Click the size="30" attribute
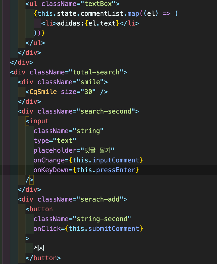The height and width of the screenshot is (264, 217). click(78, 92)
